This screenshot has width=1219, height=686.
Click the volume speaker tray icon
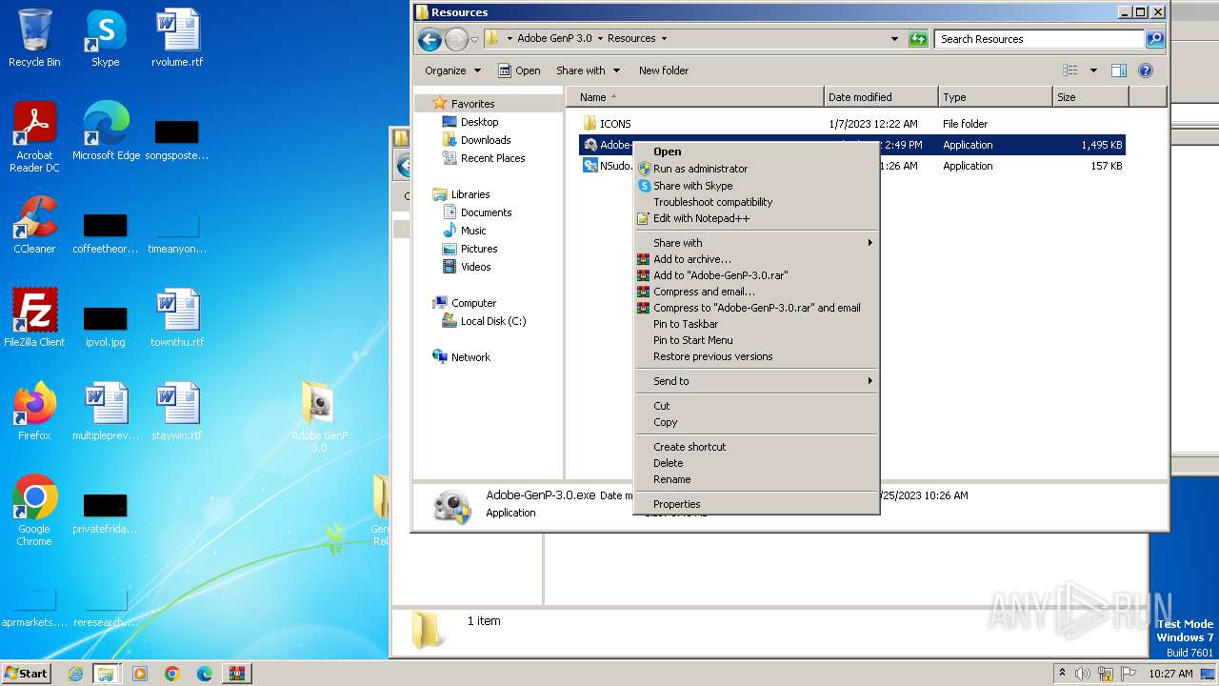point(1083,674)
